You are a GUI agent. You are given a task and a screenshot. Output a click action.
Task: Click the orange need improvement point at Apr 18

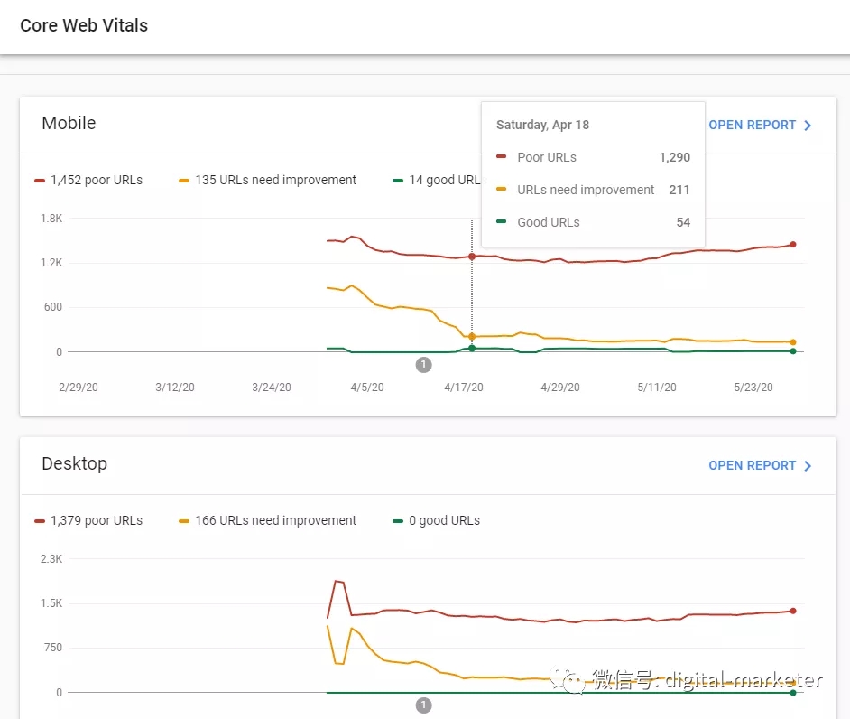tap(472, 336)
